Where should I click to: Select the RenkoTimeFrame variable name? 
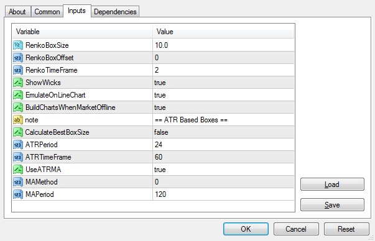coord(52,70)
